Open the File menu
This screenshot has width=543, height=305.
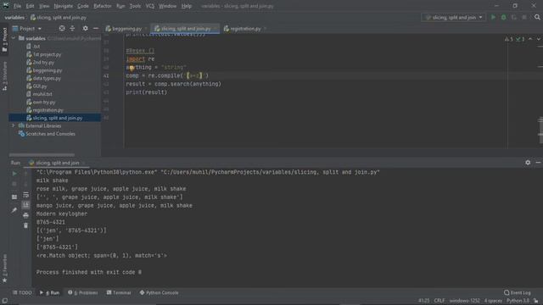coord(17,6)
